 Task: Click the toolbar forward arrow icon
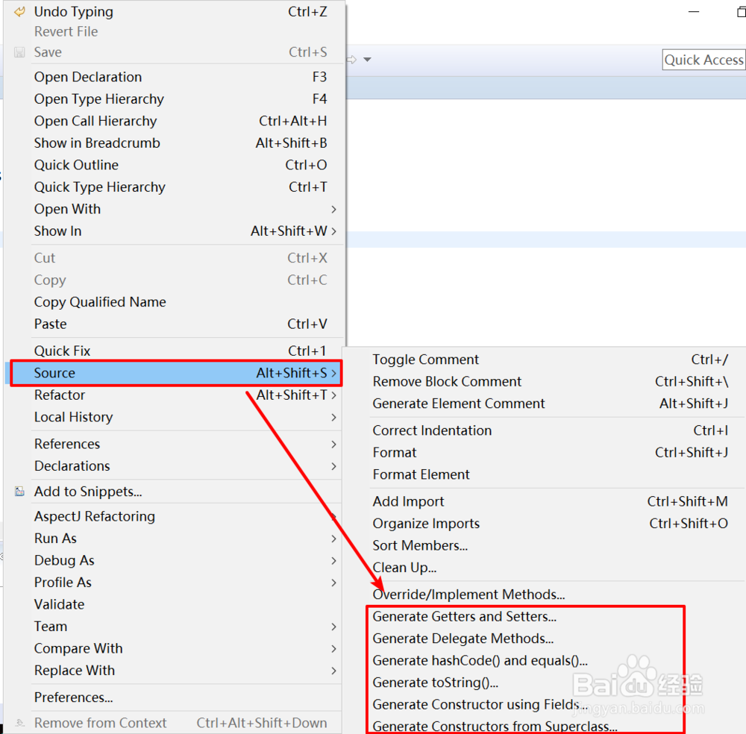(352, 60)
